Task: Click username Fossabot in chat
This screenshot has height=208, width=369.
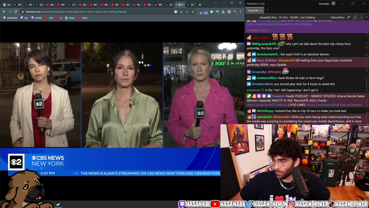Action: (278, 96)
